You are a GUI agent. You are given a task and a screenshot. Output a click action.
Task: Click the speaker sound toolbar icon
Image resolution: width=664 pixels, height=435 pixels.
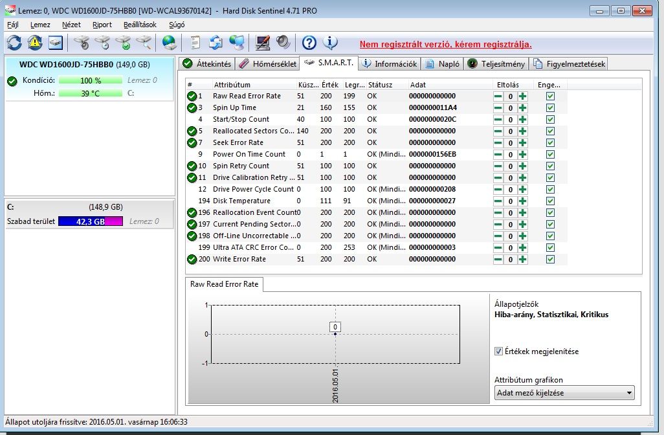click(283, 42)
